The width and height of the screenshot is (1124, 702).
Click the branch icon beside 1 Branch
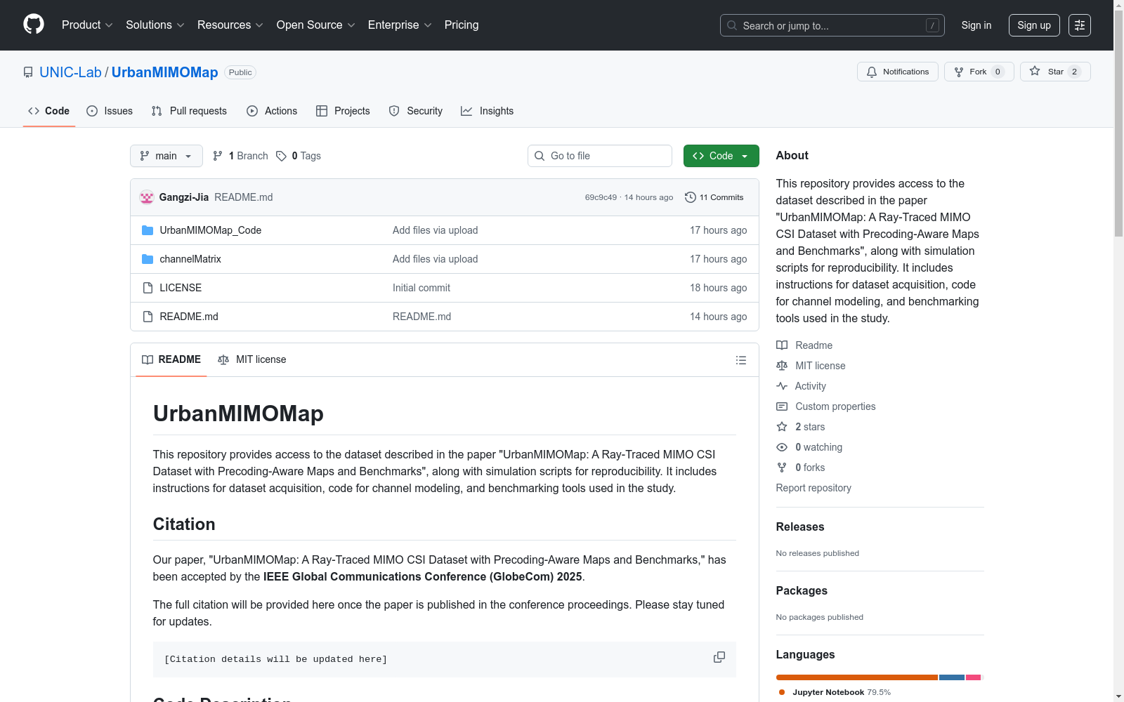click(x=218, y=156)
